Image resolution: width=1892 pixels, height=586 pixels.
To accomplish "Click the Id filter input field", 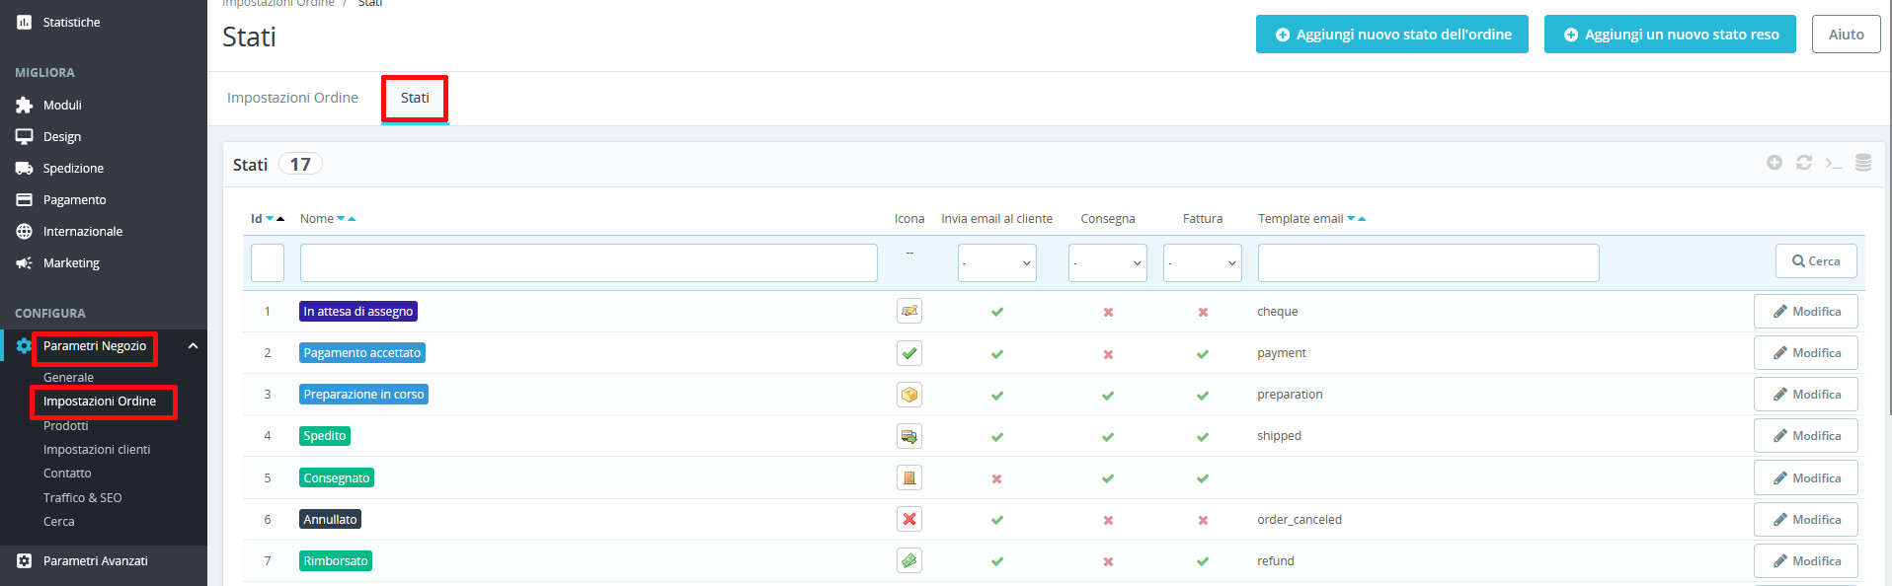I will 268,262.
